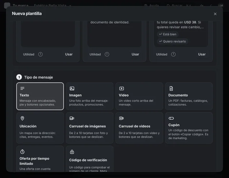Click the USD 38 amount text

coord(190,22)
